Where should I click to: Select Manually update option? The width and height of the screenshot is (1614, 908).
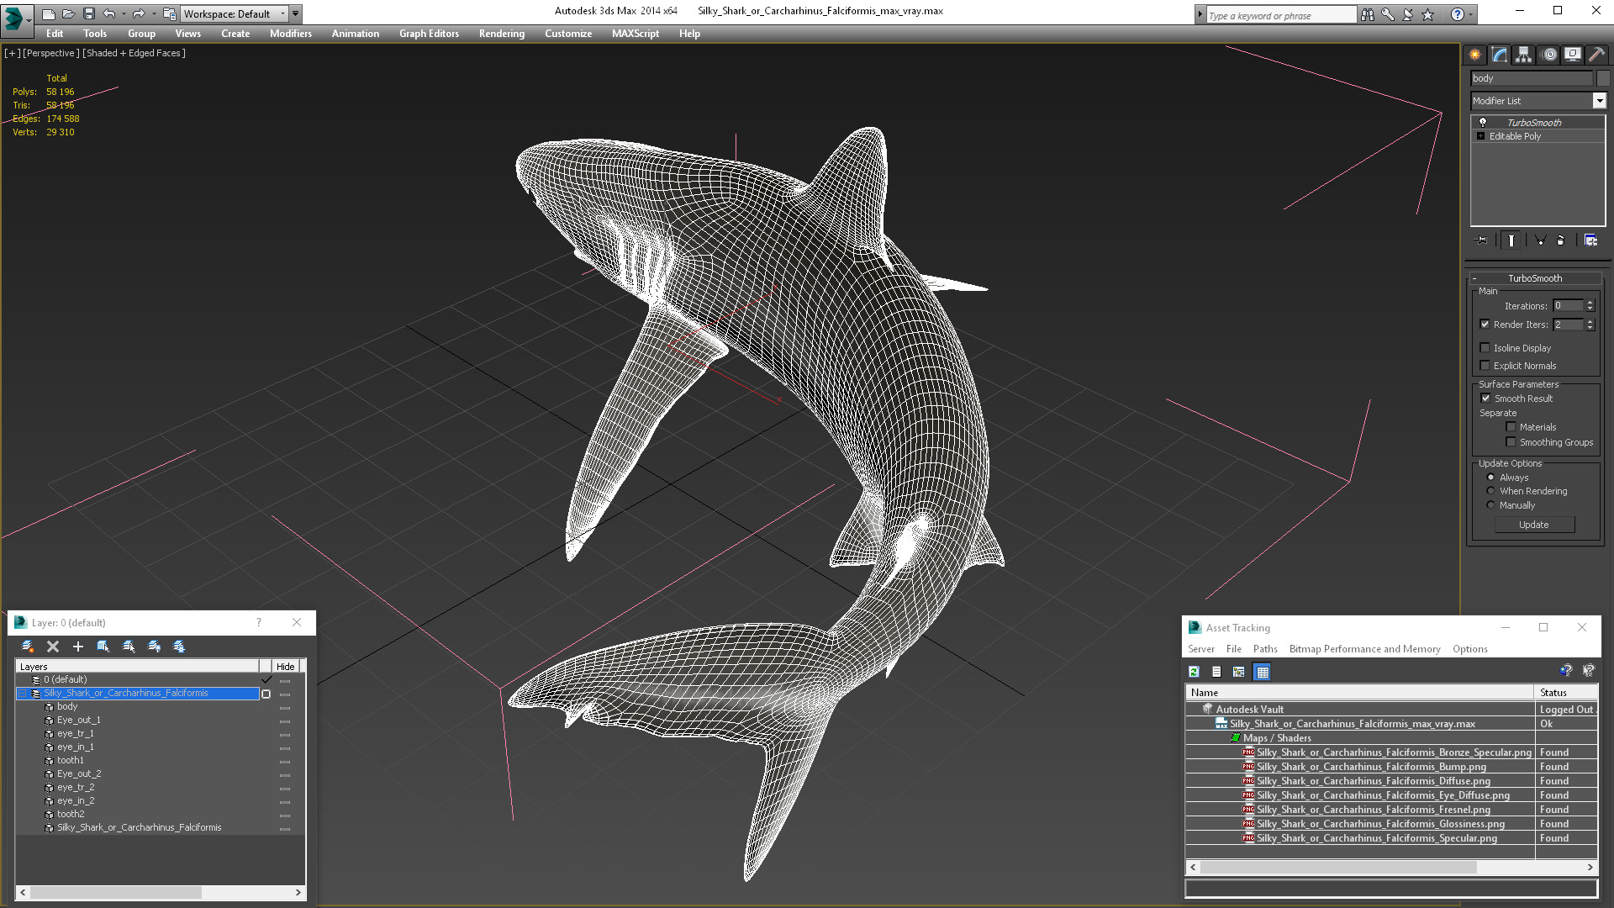[1490, 505]
